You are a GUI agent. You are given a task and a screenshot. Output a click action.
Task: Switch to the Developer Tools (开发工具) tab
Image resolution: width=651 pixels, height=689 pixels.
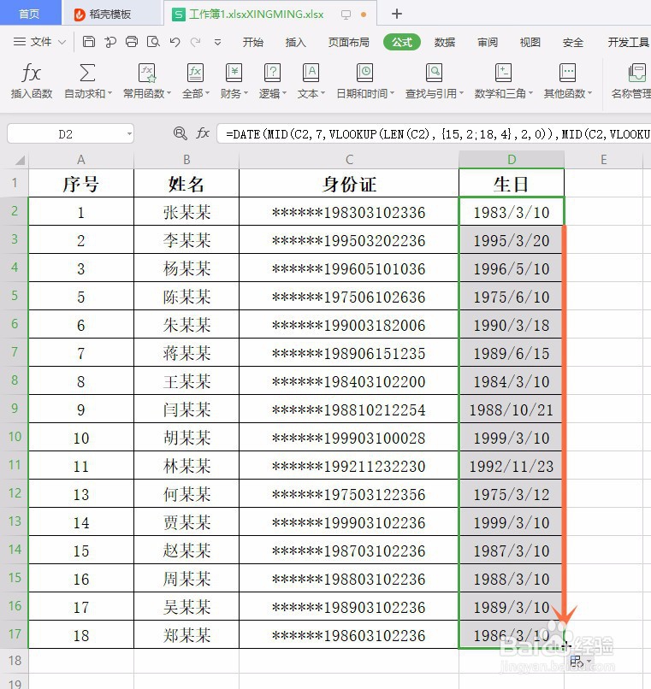pyautogui.click(x=628, y=42)
